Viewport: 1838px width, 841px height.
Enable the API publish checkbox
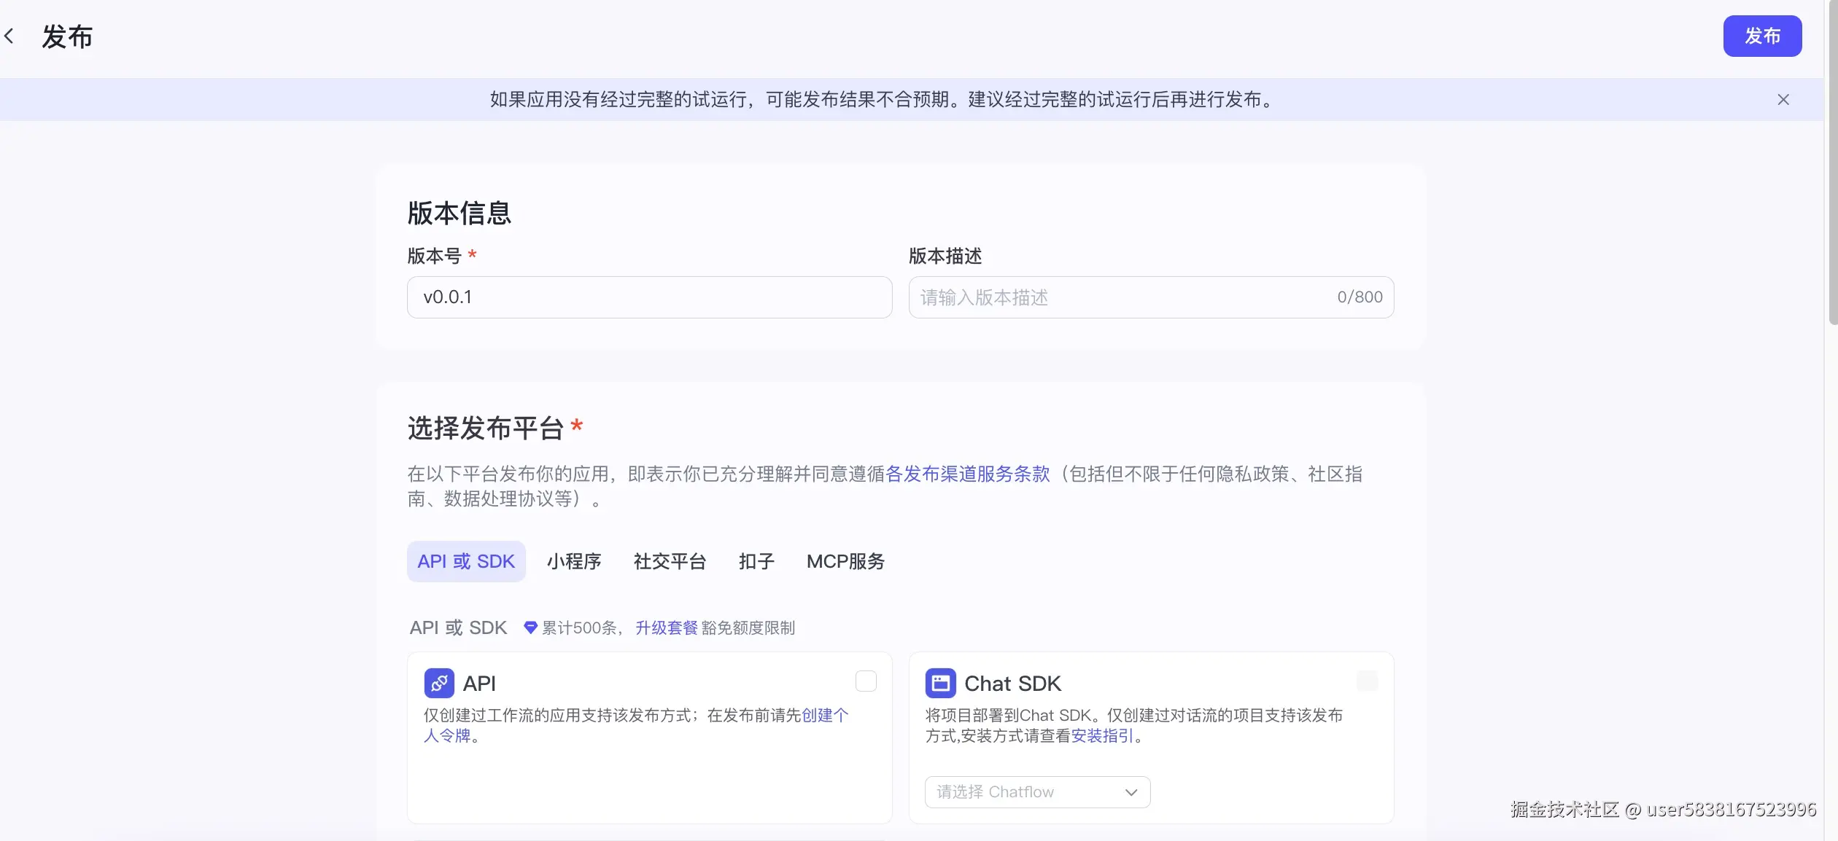pos(866,681)
